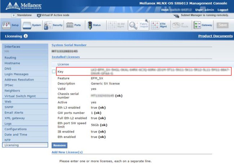The height and width of the screenshot is (168, 234).
Task: Tick the license Key checkbox
Action: click(x=54, y=72)
